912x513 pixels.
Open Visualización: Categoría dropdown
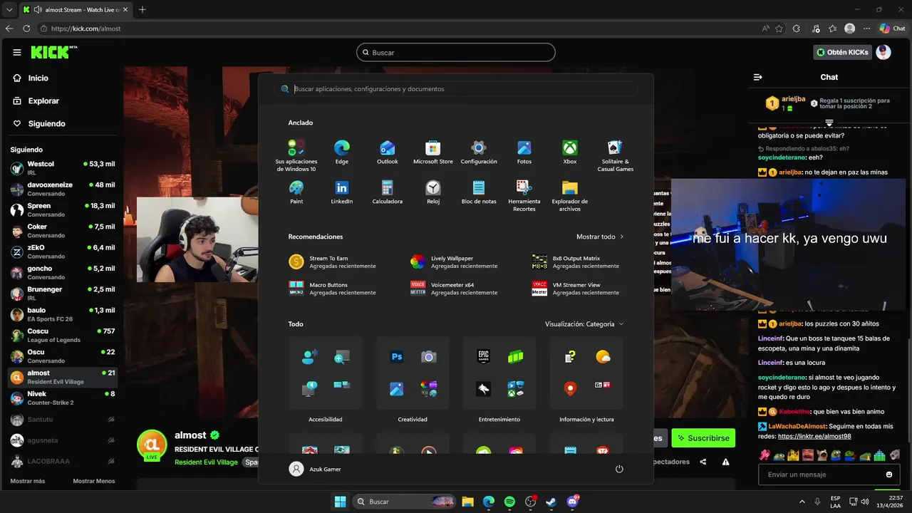click(x=584, y=323)
